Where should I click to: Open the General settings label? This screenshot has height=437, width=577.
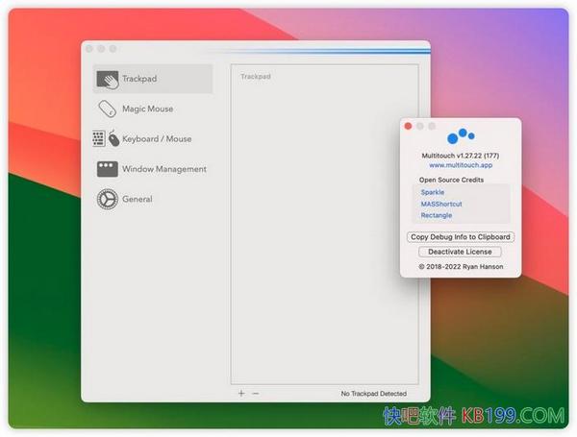(x=138, y=200)
